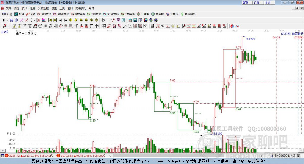Open the T数字表 time number table
The image size is (304, 164).
pyautogui.click(x=128, y=14)
